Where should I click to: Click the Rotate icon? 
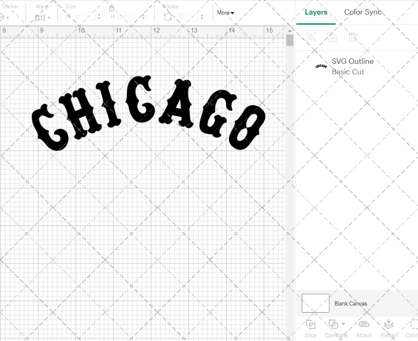coord(168,17)
